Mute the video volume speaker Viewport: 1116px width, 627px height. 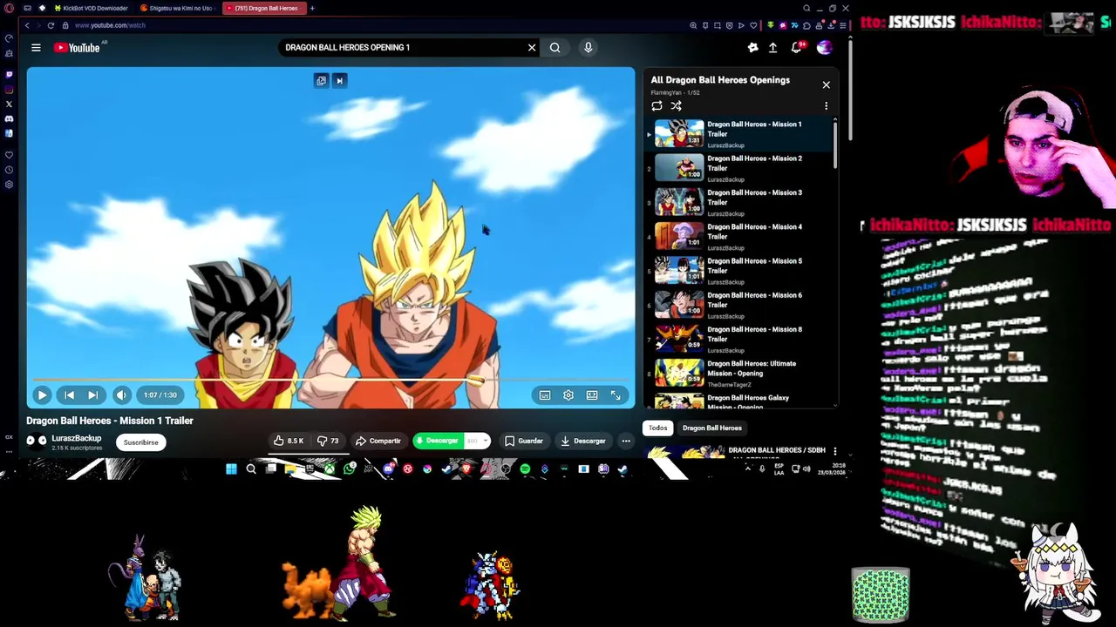tap(121, 395)
